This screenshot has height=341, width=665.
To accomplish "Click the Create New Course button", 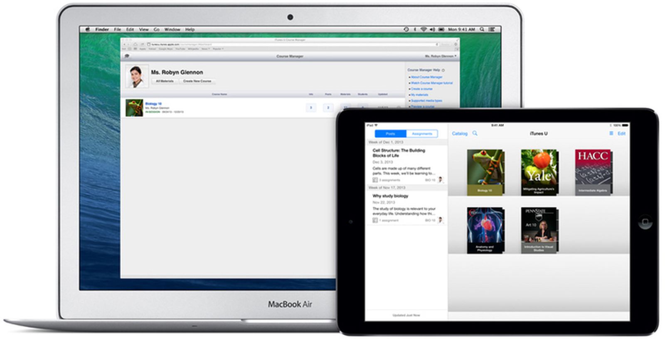I will click(x=197, y=81).
